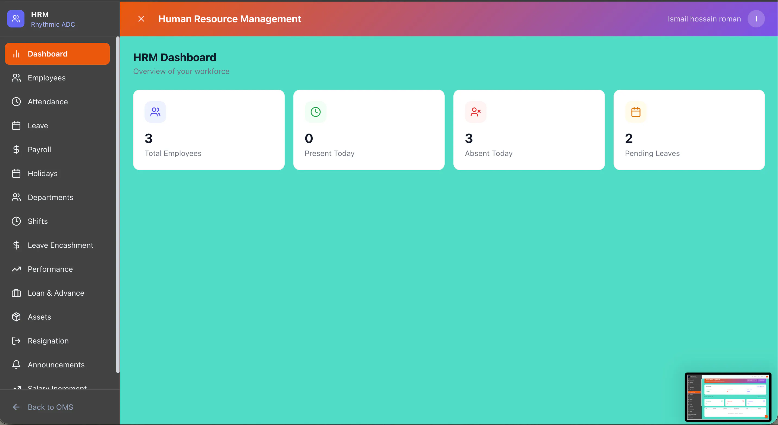Click the Leave Encashment dollar icon
The image size is (778, 425).
16,245
